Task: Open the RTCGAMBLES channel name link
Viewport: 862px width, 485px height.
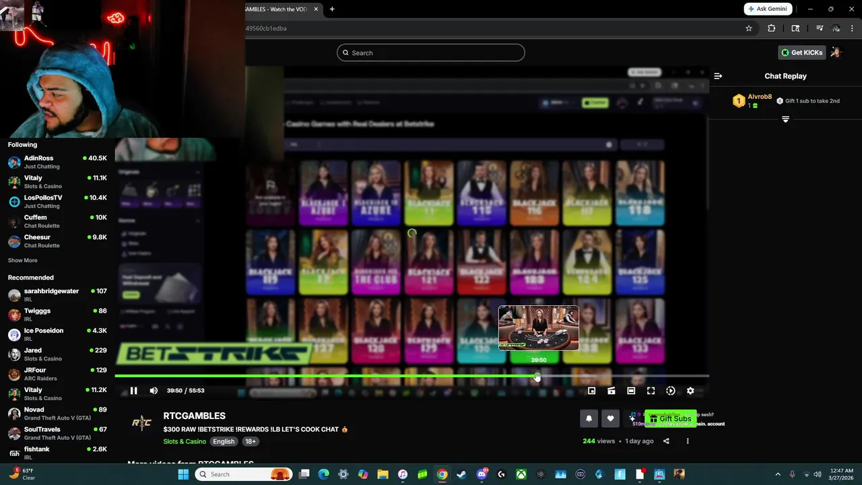Action: click(194, 416)
